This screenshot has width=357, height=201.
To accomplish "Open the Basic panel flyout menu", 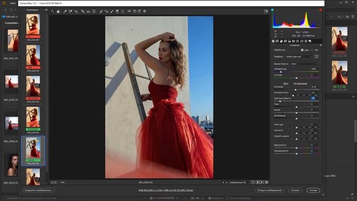I will pyautogui.click(x=321, y=45).
